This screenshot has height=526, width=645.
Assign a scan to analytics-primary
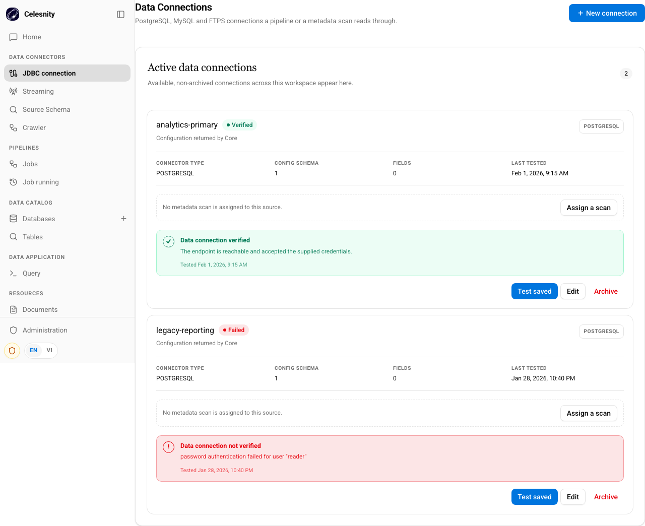589,208
